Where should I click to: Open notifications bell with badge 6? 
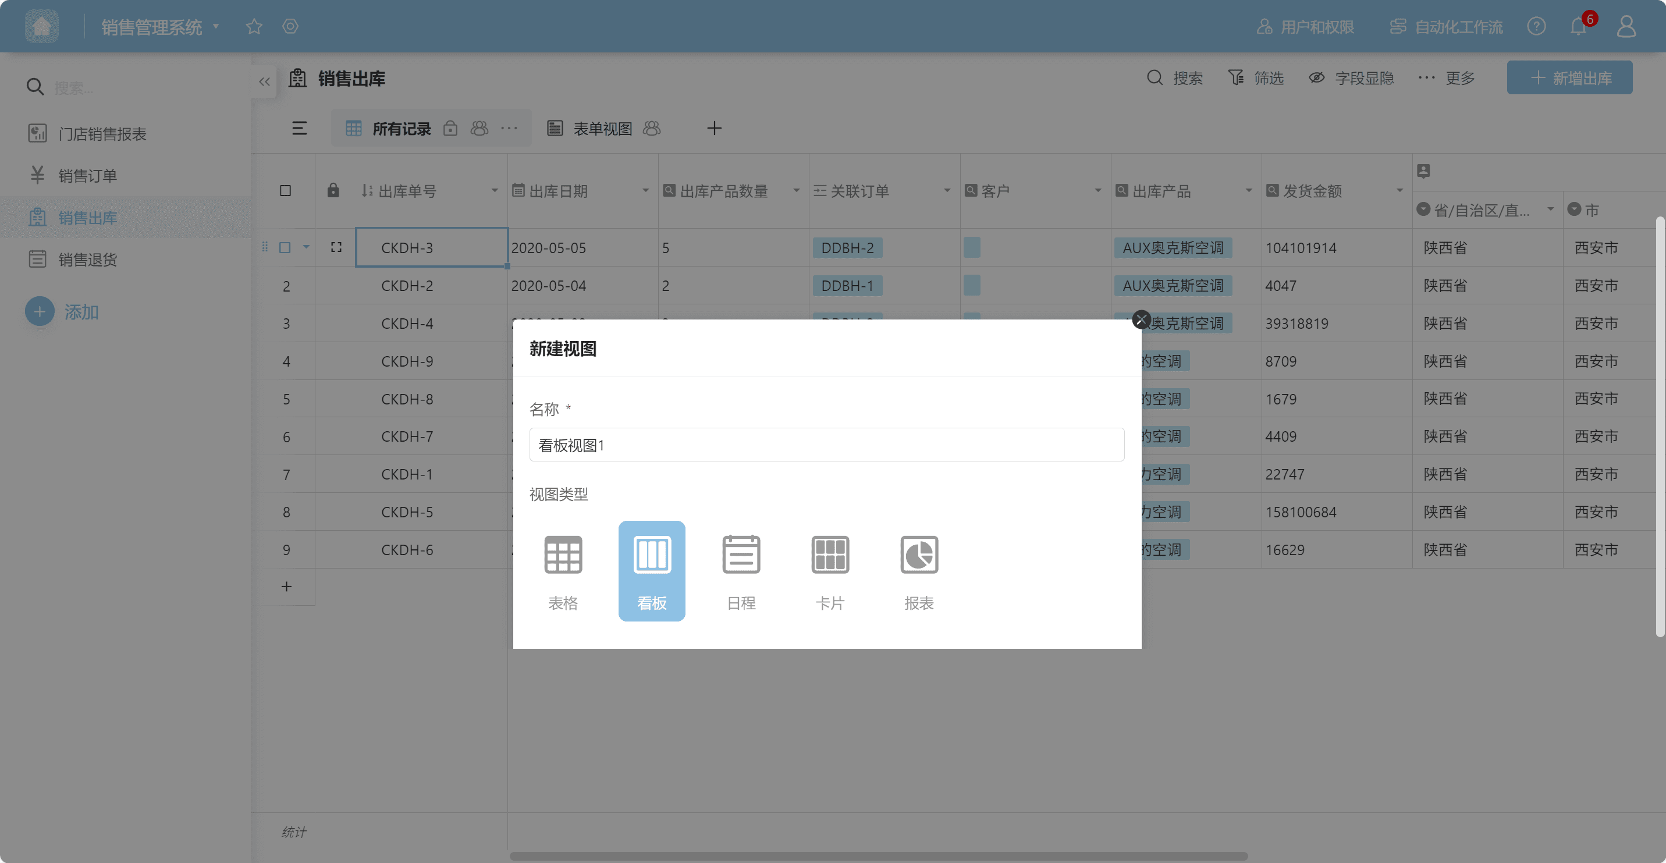click(1579, 27)
